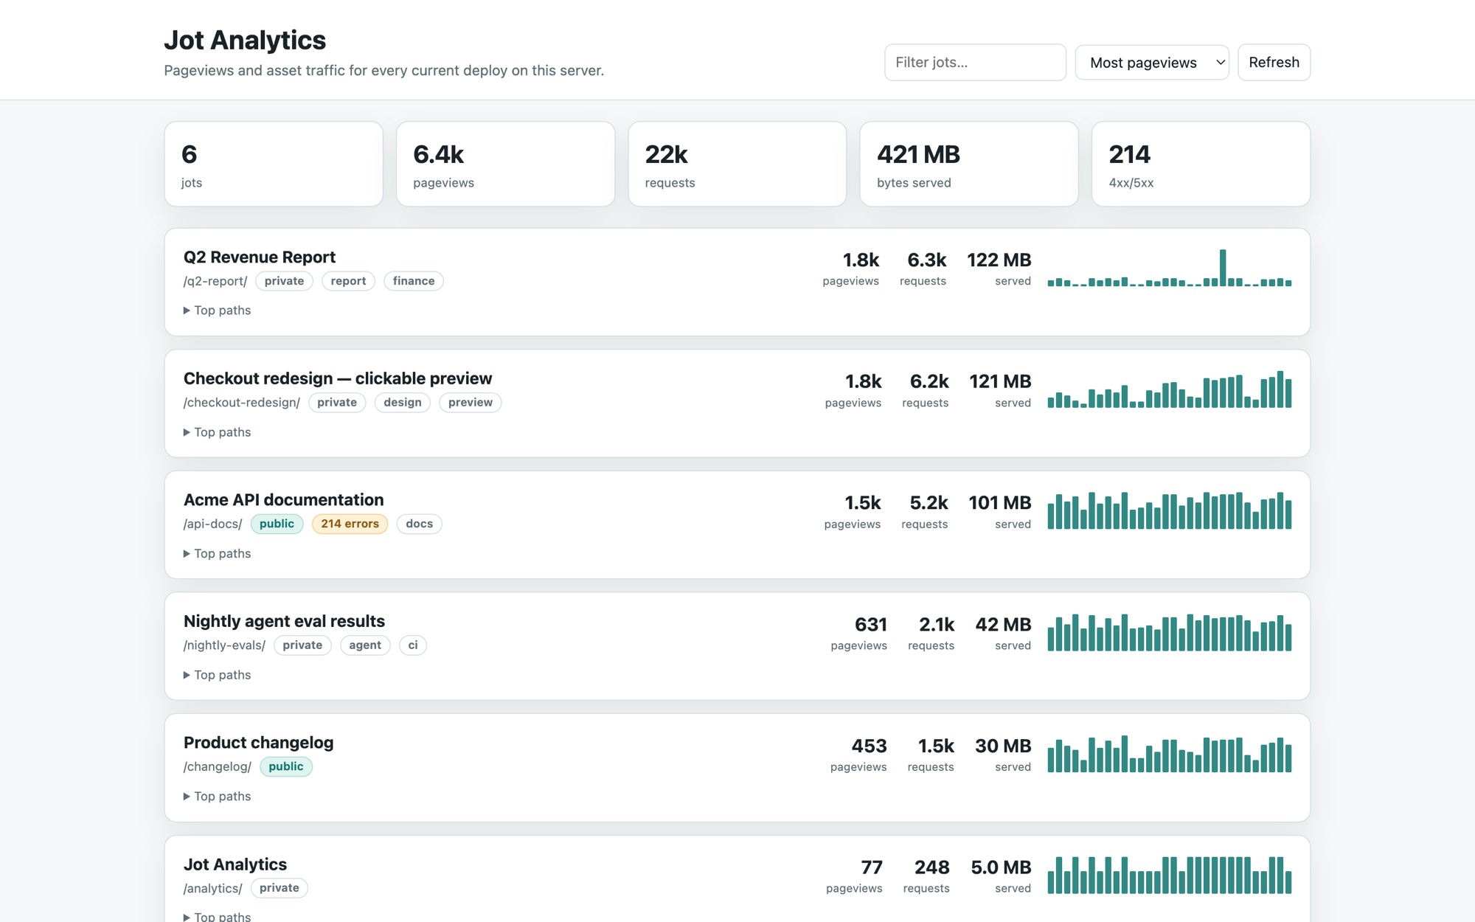Click the preview tag on Checkout redesign
The image size is (1475, 922).
tap(471, 403)
